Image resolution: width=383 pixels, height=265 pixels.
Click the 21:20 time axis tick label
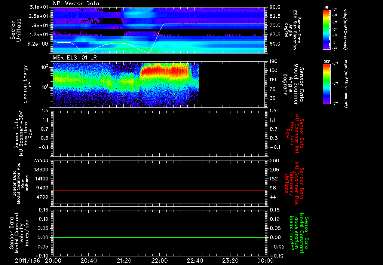click(124, 260)
